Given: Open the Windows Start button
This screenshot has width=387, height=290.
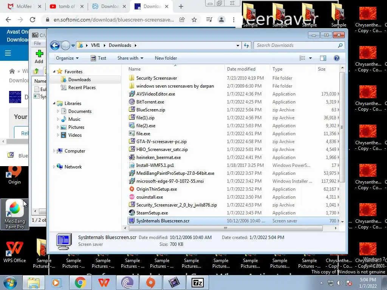Looking at the screenshot, I should 10,282.
